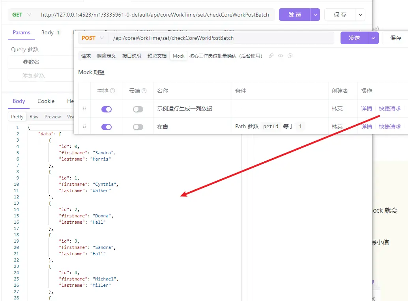Viewport: 408px width, 301px height.
Task: Click the 发送 button in the back window
Action: (294, 15)
